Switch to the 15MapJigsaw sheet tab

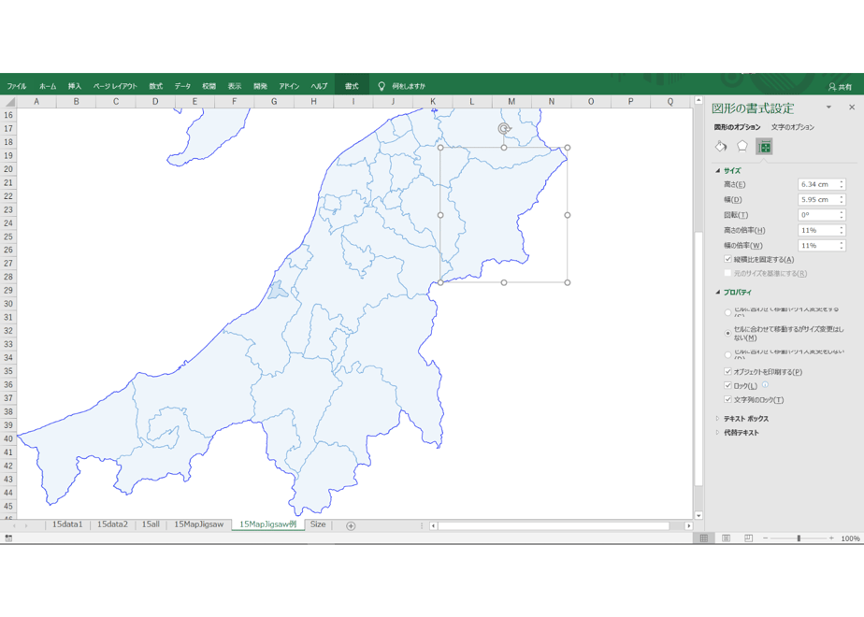click(x=199, y=524)
